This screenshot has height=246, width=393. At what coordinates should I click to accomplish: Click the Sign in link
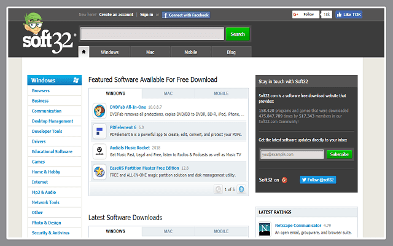(147, 15)
